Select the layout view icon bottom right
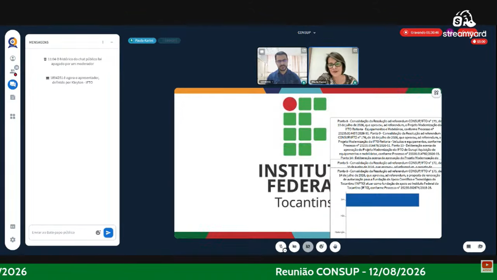The image size is (497, 280). 468,246
